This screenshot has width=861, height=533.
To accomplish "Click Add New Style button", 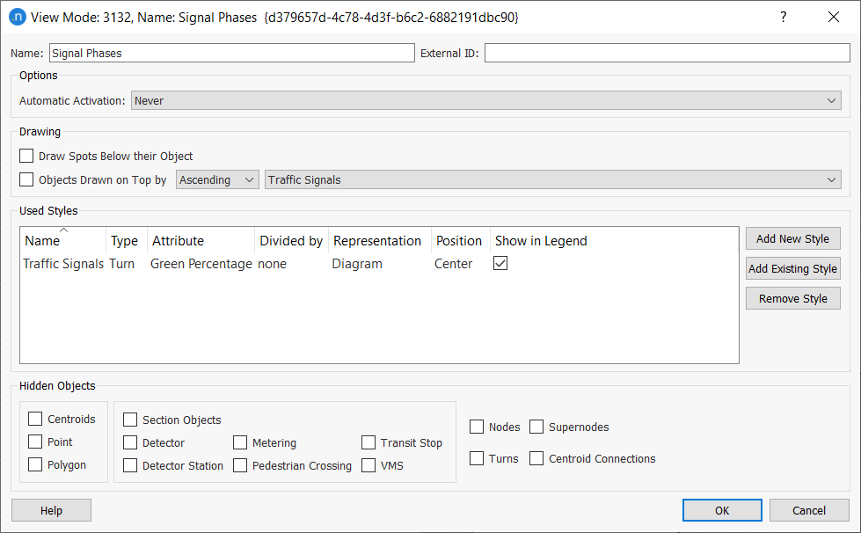I will pyautogui.click(x=792, y=239).
